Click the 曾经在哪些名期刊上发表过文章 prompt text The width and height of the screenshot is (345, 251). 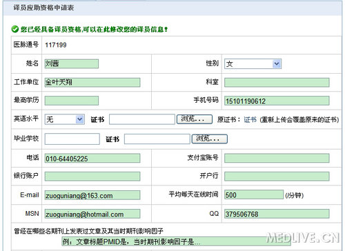(88, 231)
